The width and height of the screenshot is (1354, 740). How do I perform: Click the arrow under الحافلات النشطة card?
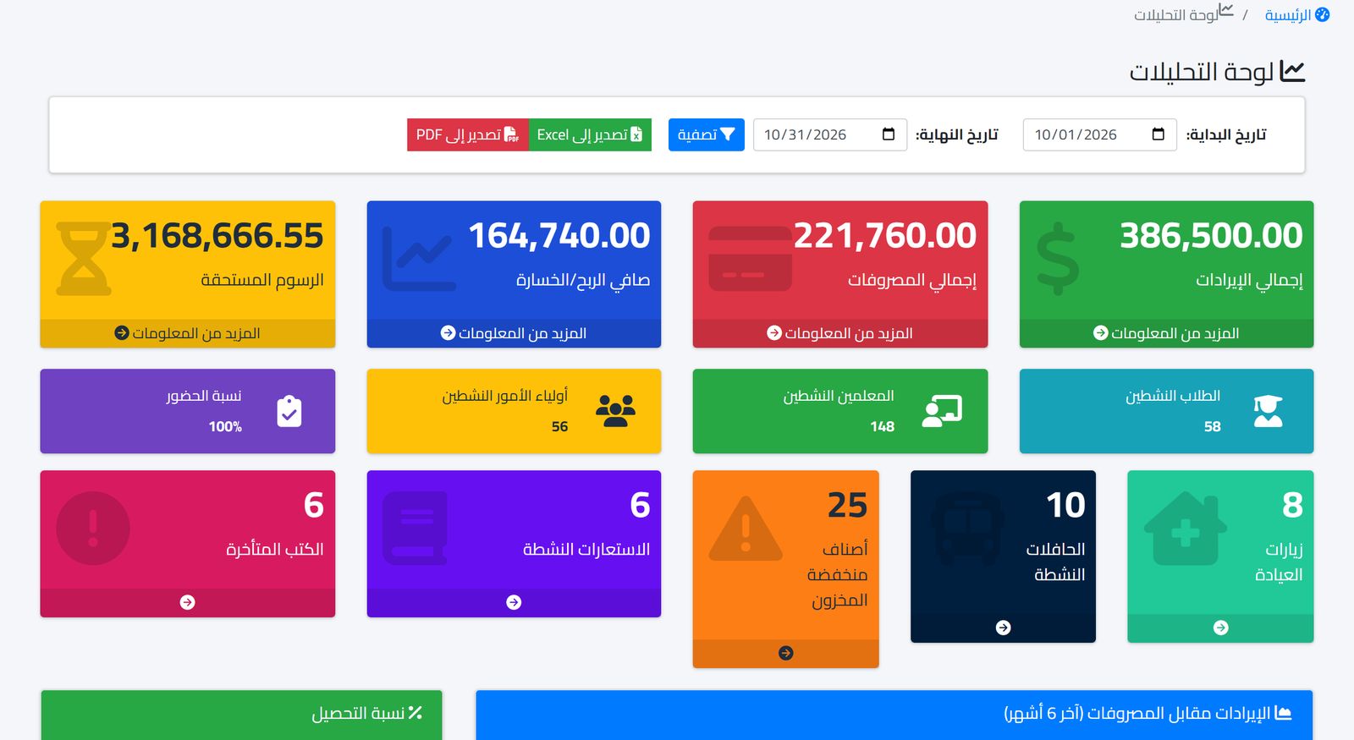click(1003, 628)
